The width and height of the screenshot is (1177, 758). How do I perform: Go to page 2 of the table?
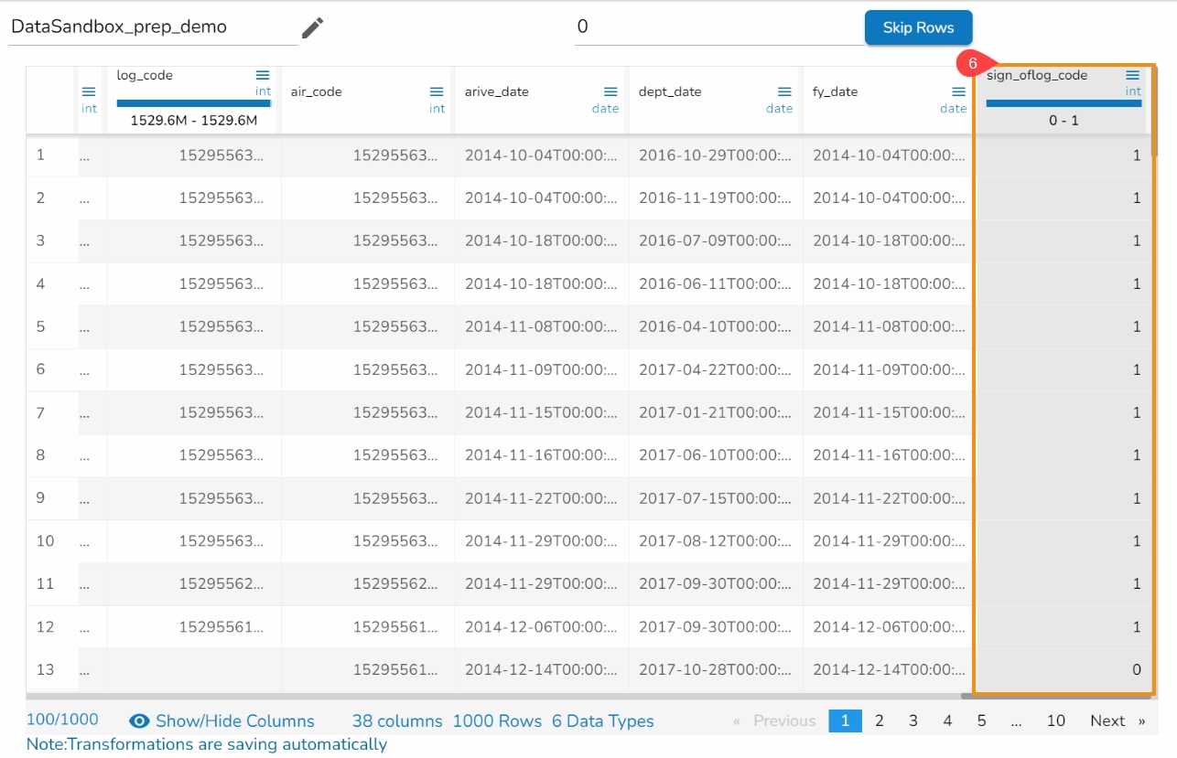pyautogui.click(x=879, y=721)
